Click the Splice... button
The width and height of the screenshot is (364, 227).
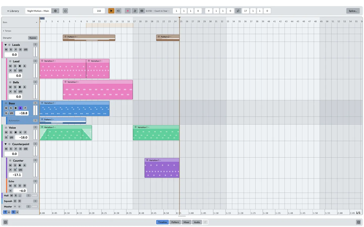click(x=353, y=11)
